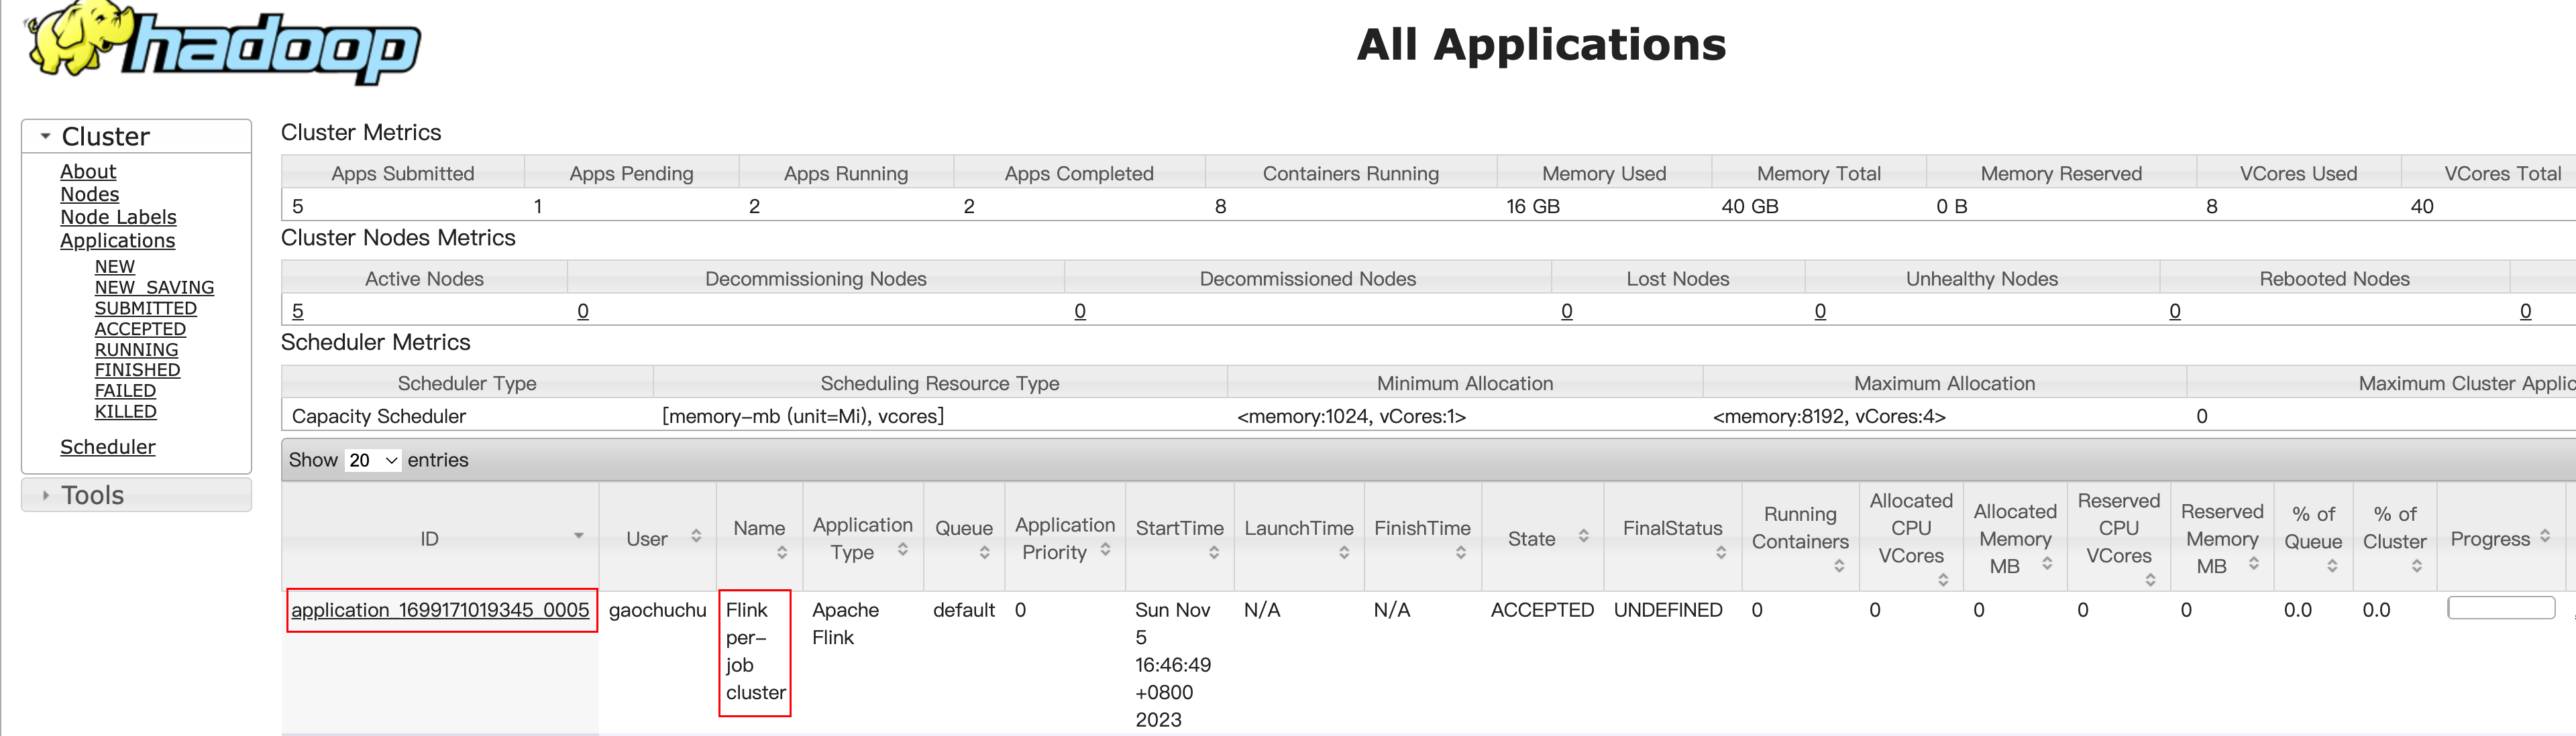Sort by User column sort icon
The image size is (2576, 736).
696,536
